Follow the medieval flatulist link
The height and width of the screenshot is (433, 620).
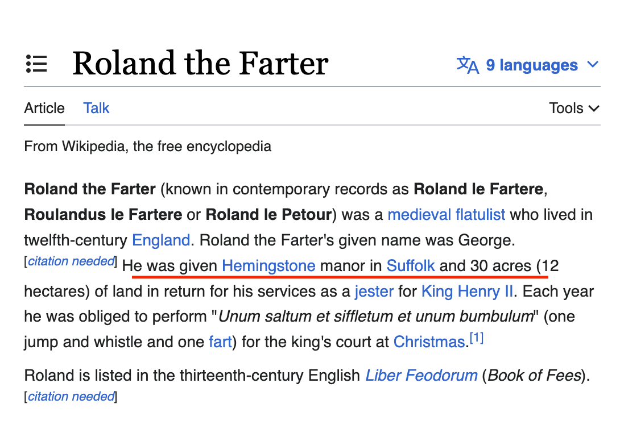pyautogui.click(x=447, y=215)
